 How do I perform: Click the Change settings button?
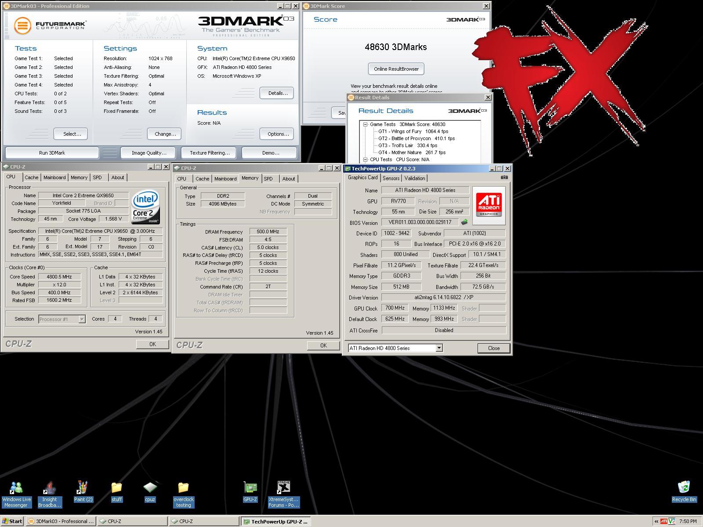pyautogui.click(x=165, y=134)
